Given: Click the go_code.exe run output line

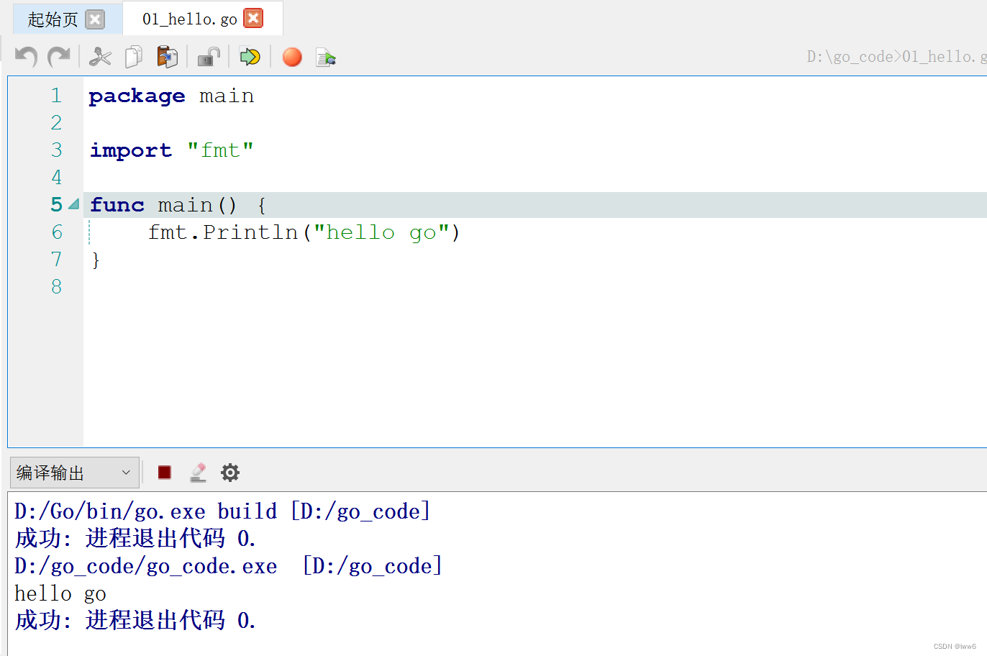Looking at the screenshot, I should (228, 566).
